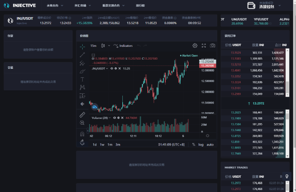Toggle auto scale on chart
The height and width of the screenshot is (192, 296).
[210, 145]
